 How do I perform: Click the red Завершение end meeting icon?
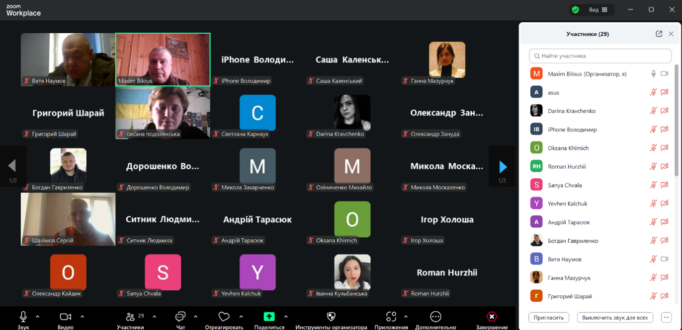[x=492, y=317]
